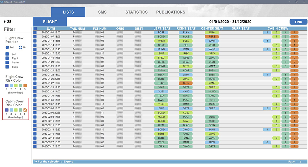Click the blue RIZC center seat badge
The image size is (308, 167).
pos(212,142)
